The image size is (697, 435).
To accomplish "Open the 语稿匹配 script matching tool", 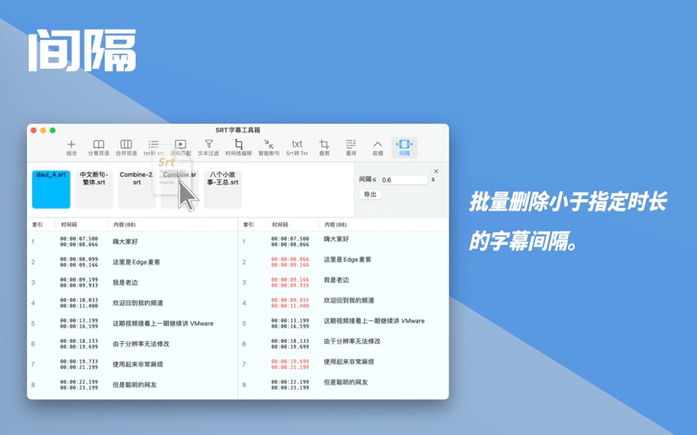I will [180, 147].
